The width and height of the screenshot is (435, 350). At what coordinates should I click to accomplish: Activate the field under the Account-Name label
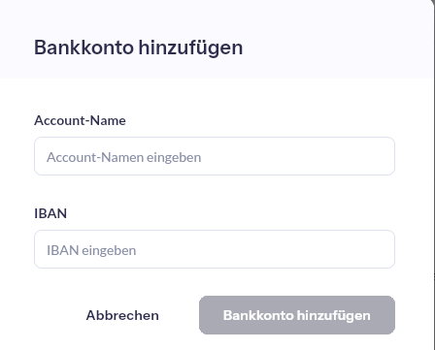click(215, 156)
